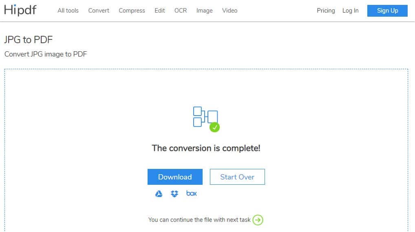Open the Convert menu
415x232 pixels.
[99, 11]
